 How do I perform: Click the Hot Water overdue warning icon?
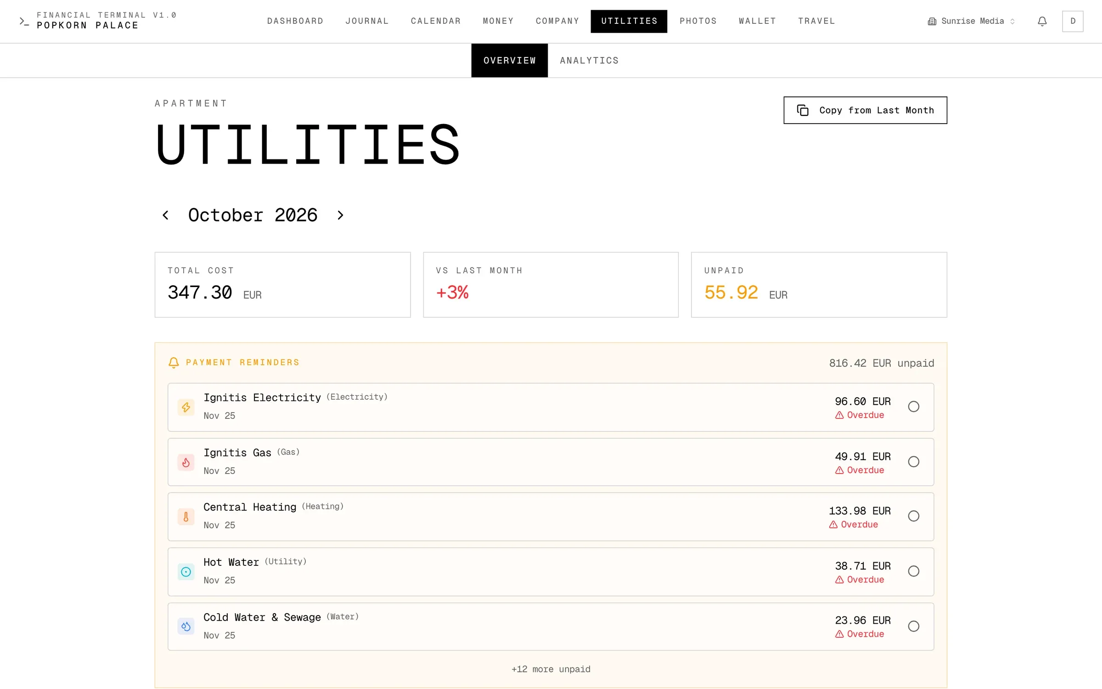pos(839,580)
